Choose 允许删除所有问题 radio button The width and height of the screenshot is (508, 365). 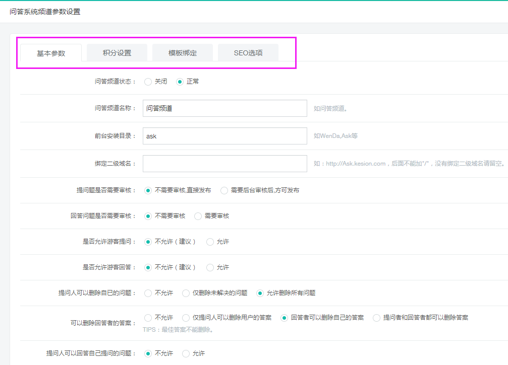[260, 293]
